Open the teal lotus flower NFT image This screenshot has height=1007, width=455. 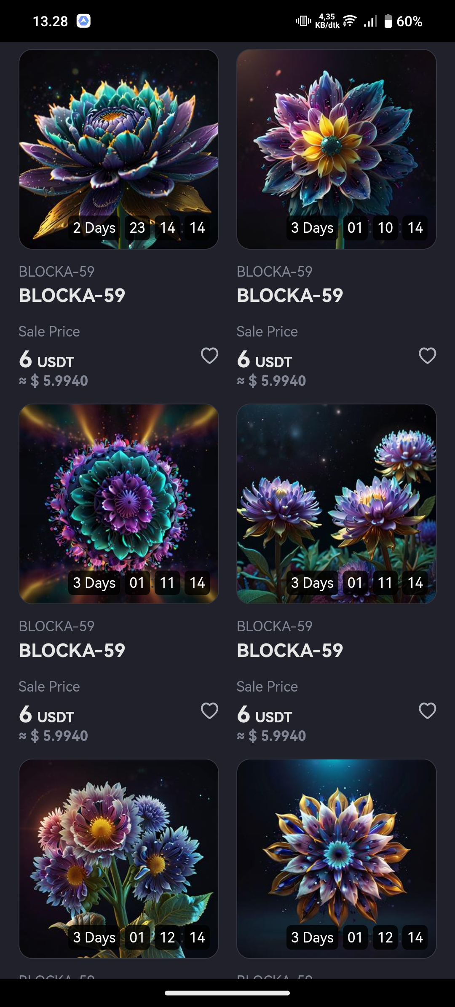click(x=119, y=139)
